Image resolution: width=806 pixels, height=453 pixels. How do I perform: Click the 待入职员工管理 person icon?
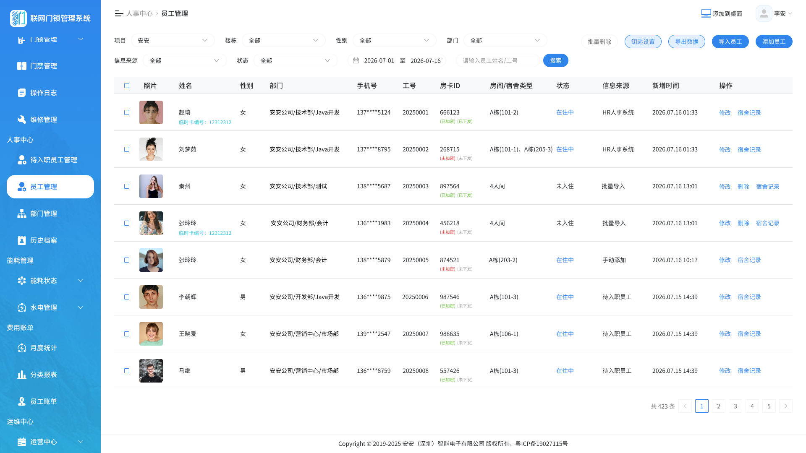point(22,160)
